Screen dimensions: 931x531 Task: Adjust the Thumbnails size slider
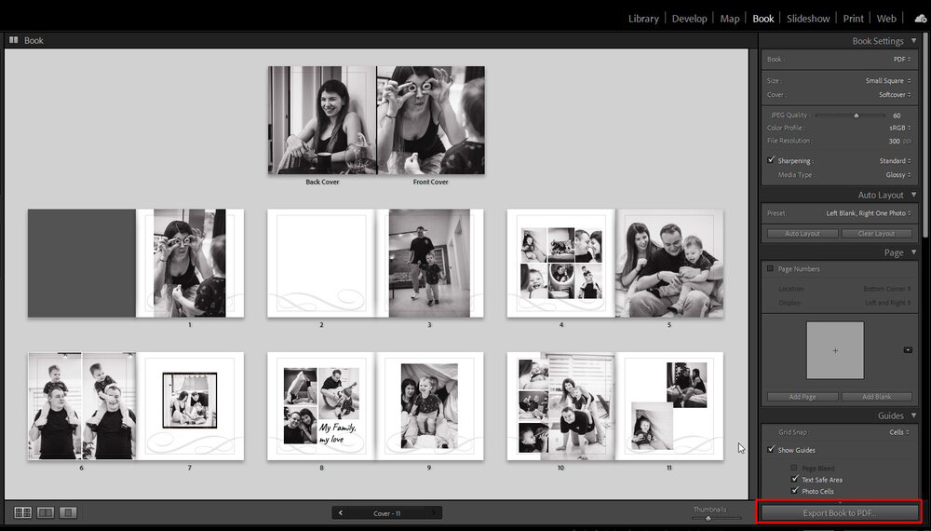pos(708,518)
